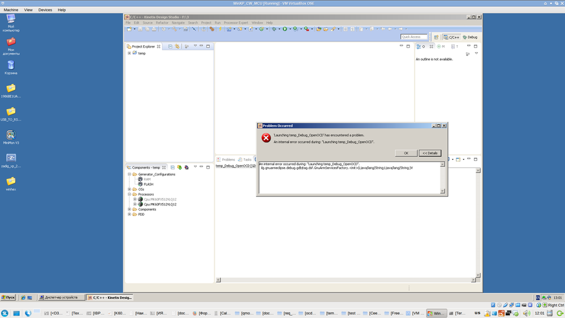Collapse the Processors folder node
The image size is (565, 318).
130,194
